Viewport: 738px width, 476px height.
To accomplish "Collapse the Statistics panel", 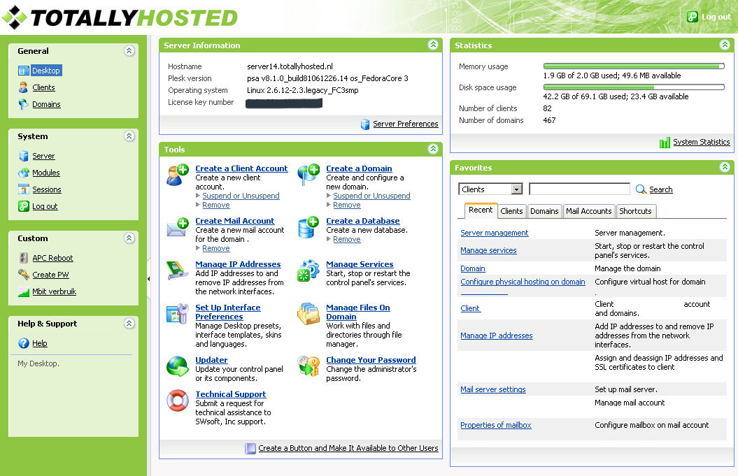I will tap(725, 45).
